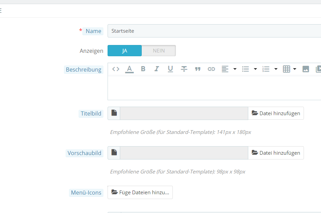Click the Name label
Screen dimensions: 321x213
[93, 31]
